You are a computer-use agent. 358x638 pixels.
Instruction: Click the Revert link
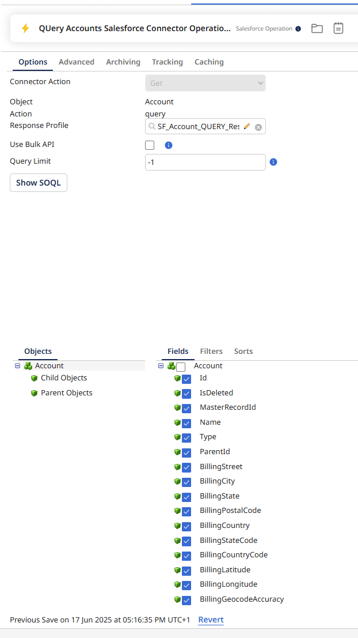click(x=211, y=620)
